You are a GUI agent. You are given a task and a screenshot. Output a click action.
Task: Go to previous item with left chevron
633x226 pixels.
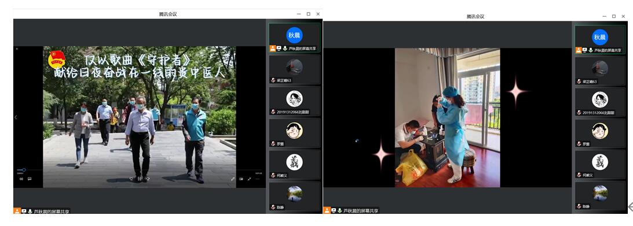click(16, 117)
